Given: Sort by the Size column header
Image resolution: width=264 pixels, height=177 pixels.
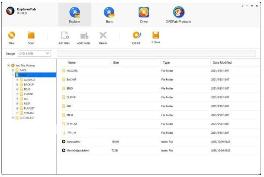Looking at the screenshot, I should coord(116,62).
